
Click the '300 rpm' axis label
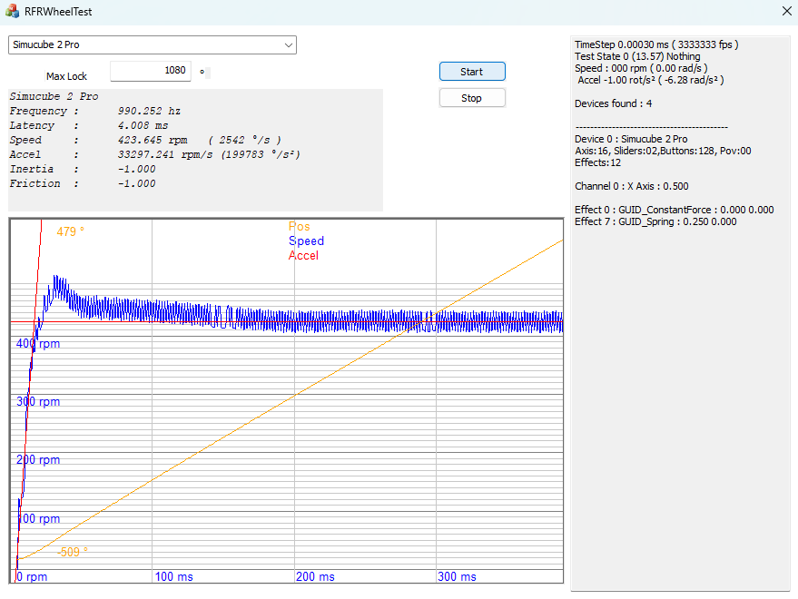pyautogui.click(x=38, y=401)
